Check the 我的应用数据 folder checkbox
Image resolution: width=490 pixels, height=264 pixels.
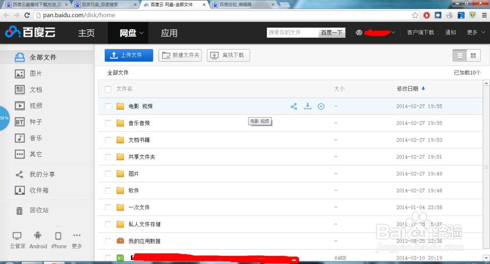coord(108,241)
